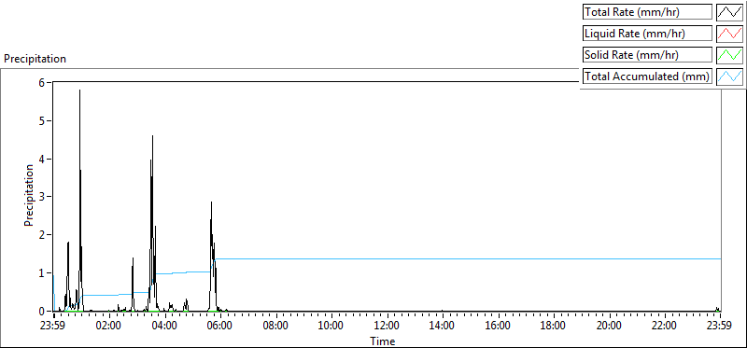This screenshot has width=747, height=348.
Task: Click the Time axis title
Action: (x=383, y=341)
